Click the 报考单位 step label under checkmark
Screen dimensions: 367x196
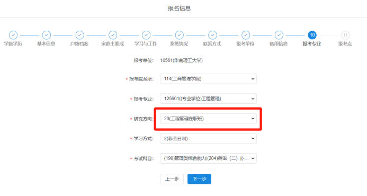[246, 44]
